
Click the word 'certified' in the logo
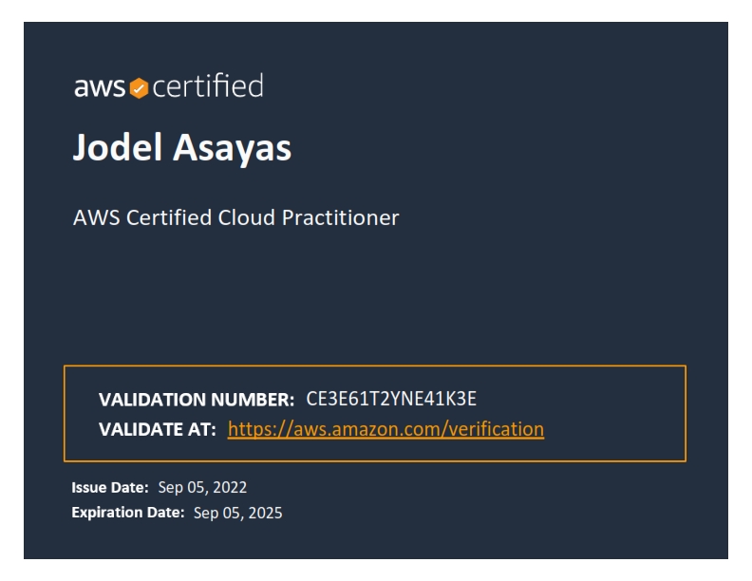[x=208, y=85]
